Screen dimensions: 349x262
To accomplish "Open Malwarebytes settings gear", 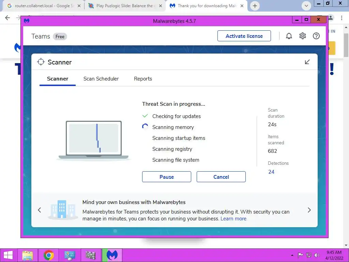I will pos(303,36).
